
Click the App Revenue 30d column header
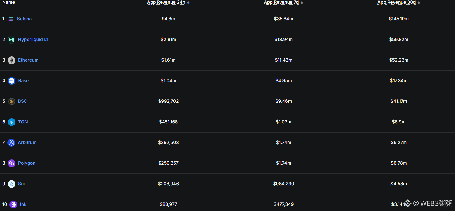pyautogui.click(x=397, y=2)
